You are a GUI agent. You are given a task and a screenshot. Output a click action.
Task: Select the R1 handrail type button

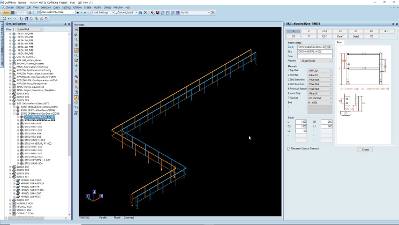[371, 31]
